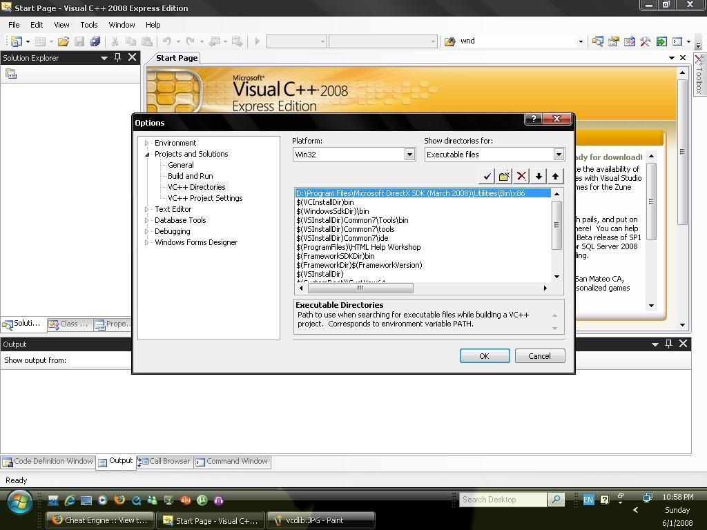Open the Solution Explorer toolbar icon
Viewport: 707px width, 530px height.
tap(598, 41)
